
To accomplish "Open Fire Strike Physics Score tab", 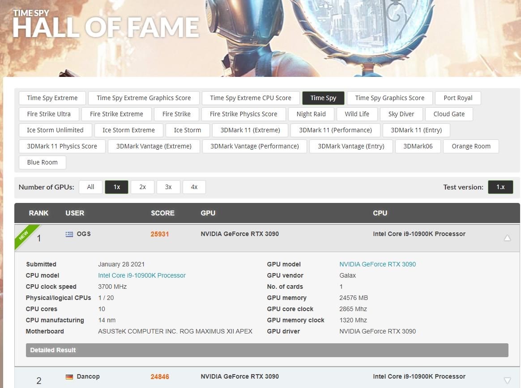I will coord(243,114).
